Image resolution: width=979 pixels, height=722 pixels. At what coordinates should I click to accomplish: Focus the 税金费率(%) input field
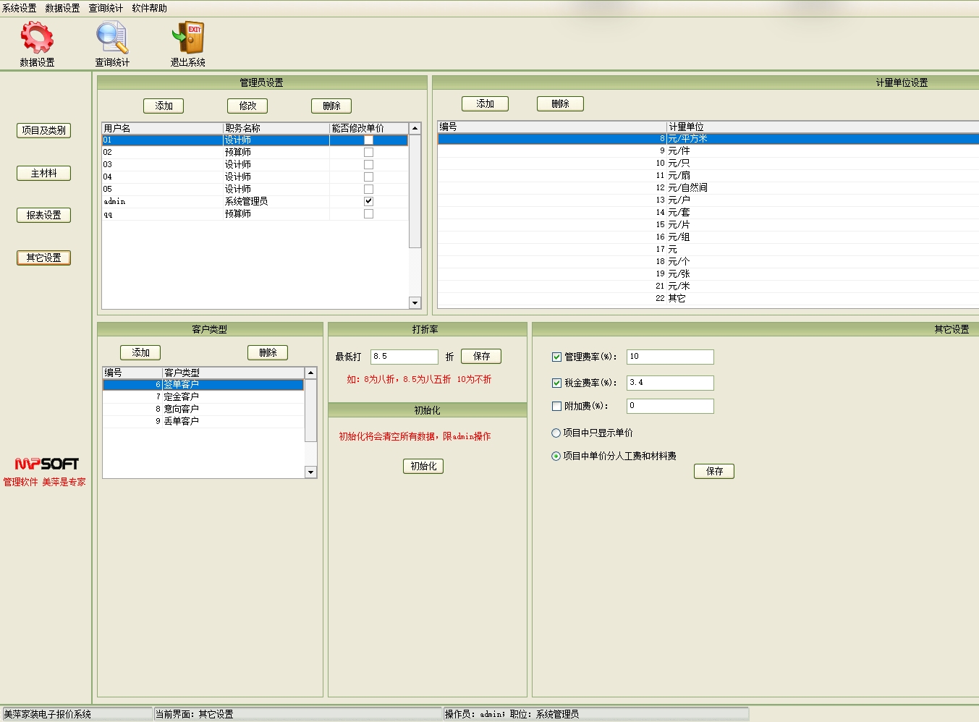669,383
